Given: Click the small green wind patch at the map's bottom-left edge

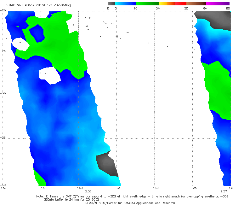Looking at the screenshot, I should coord(39,178).
